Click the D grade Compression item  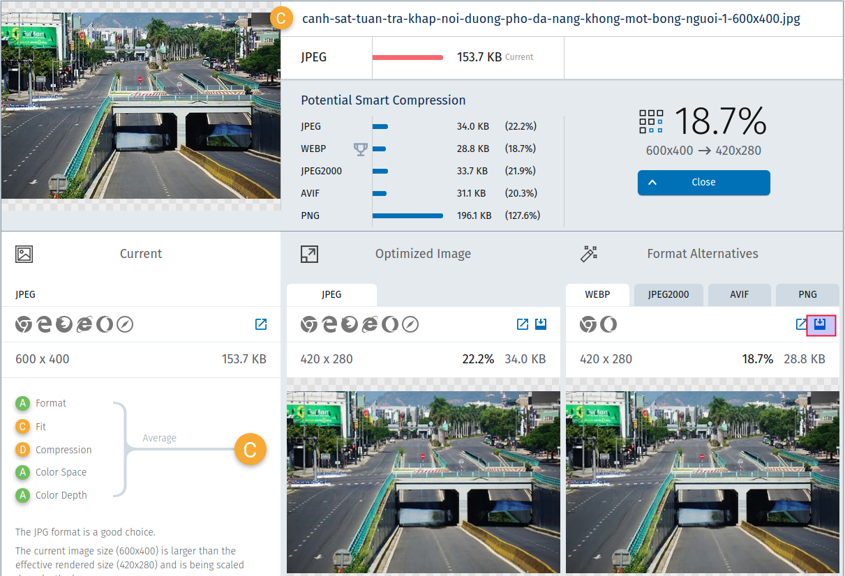63,450
